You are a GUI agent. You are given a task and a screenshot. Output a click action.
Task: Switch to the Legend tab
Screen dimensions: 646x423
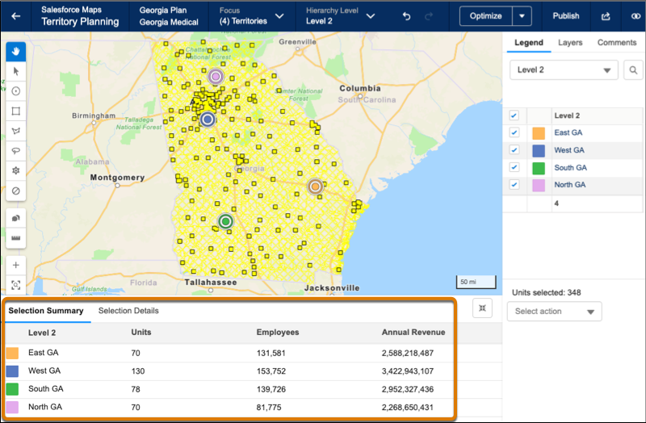(x=529, y=43)
